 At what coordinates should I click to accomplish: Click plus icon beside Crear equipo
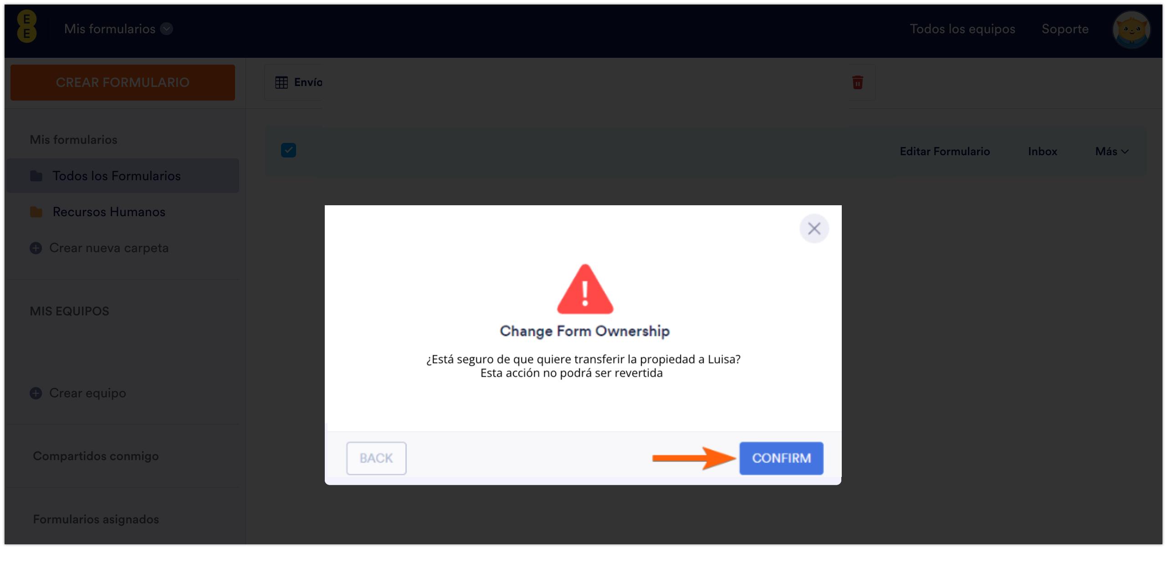tap(36, 393)
